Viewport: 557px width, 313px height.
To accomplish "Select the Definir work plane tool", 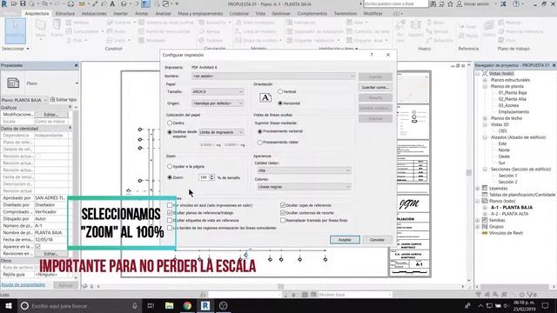I will coord(489,29).
